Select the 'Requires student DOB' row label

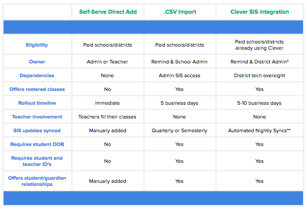click(37, 144)
